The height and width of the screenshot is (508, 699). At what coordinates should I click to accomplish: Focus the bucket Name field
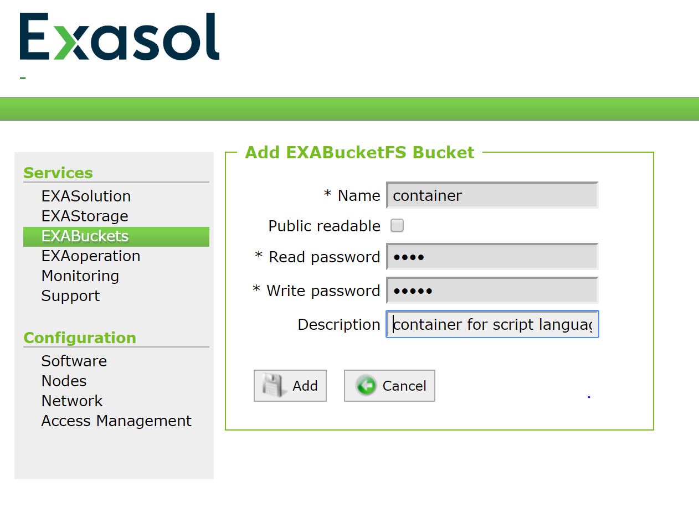coord(492,195)
